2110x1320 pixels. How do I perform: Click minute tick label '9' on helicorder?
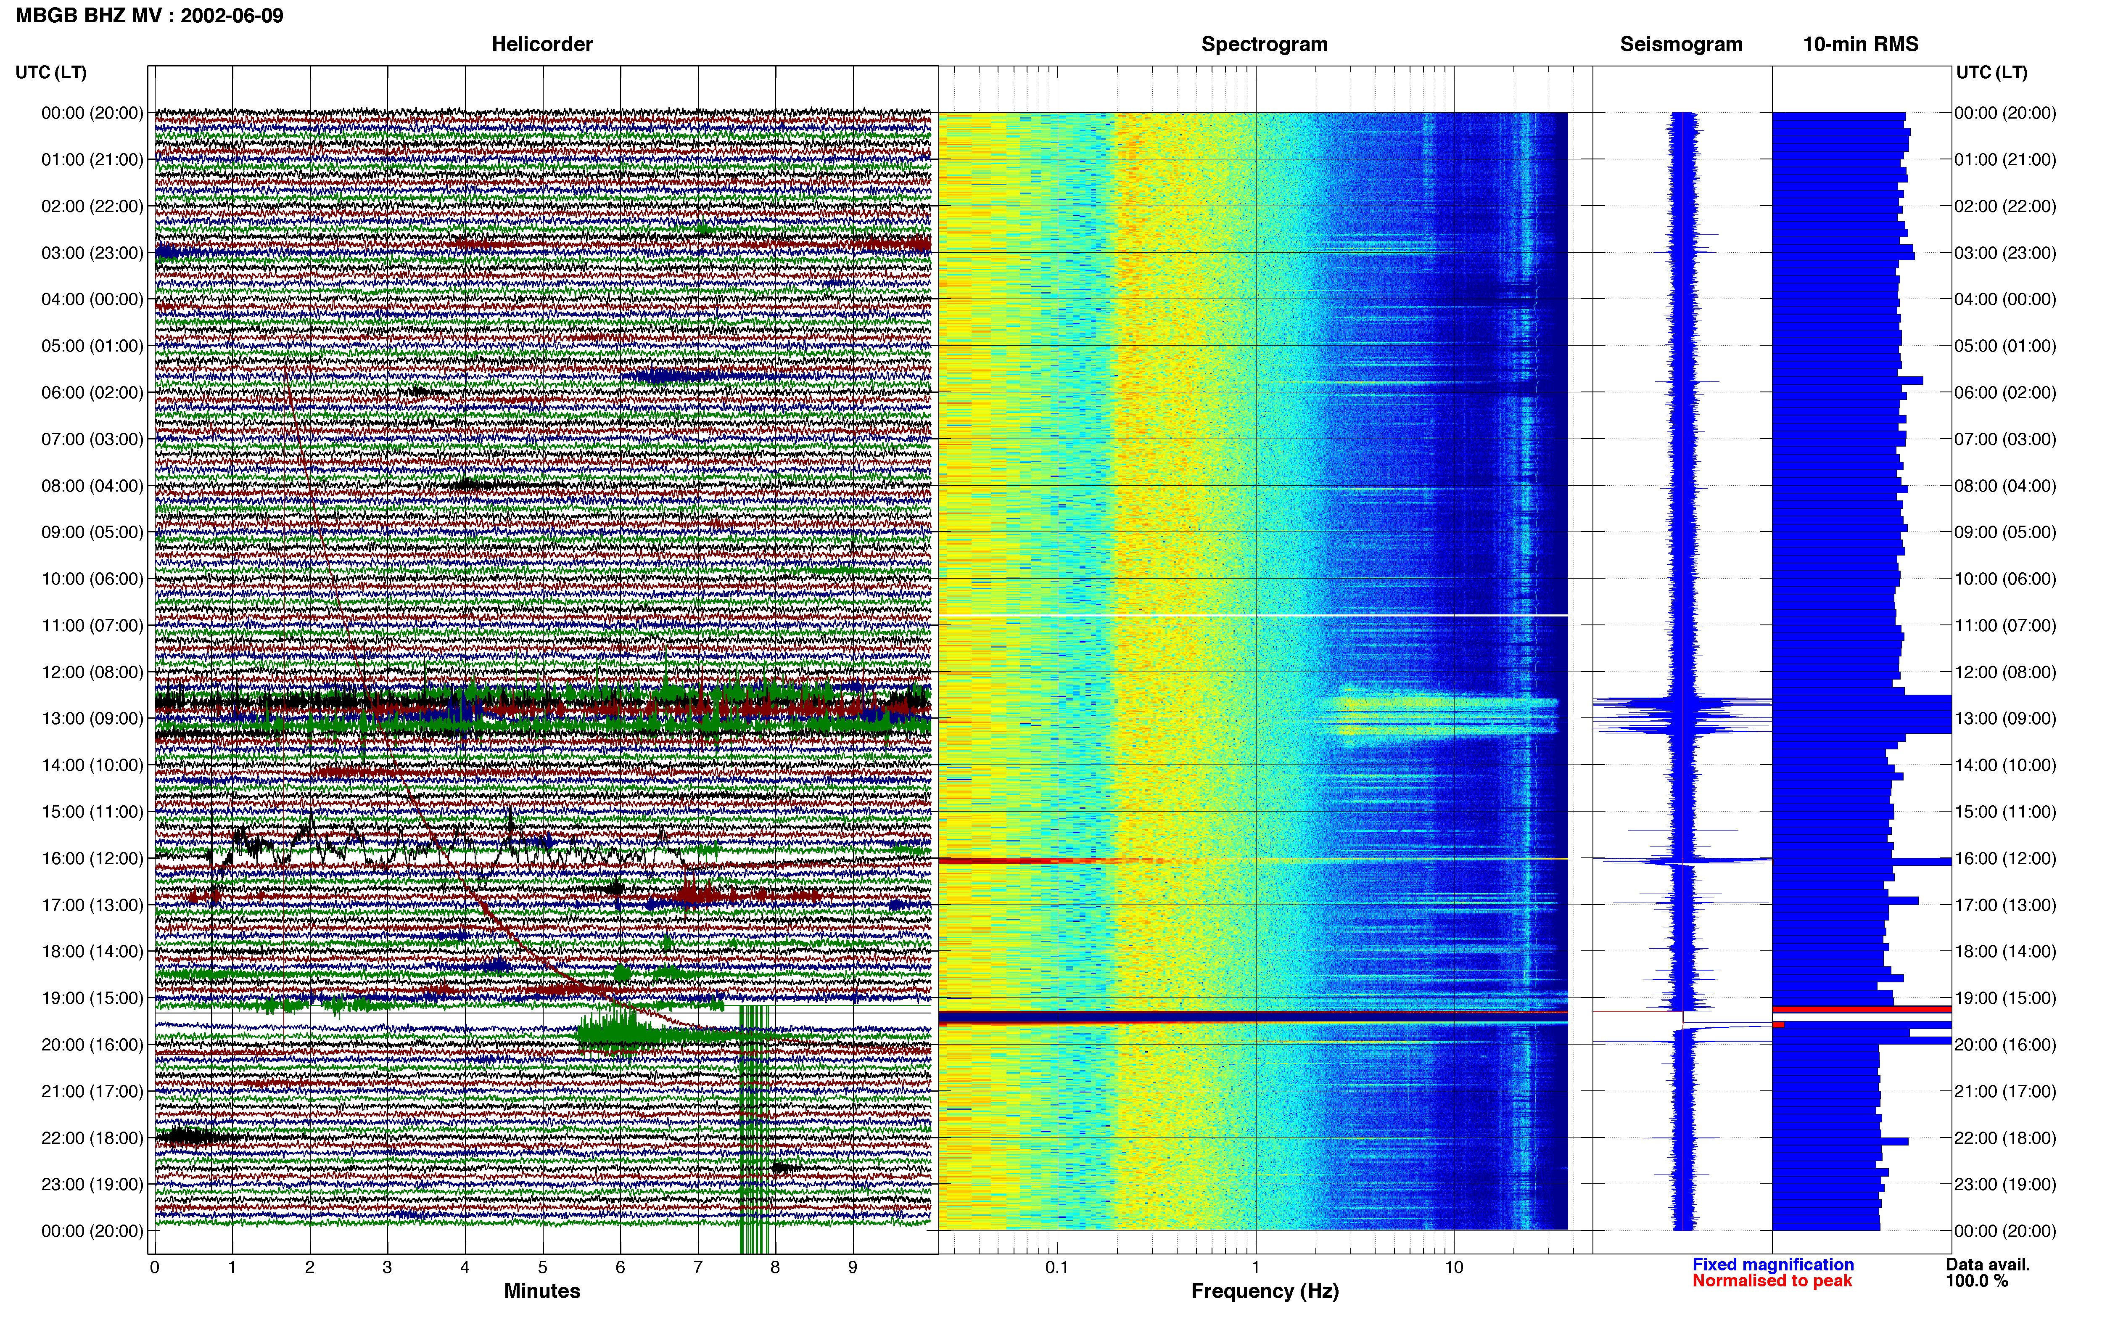pyautogui.click(x=853, y=1267)
